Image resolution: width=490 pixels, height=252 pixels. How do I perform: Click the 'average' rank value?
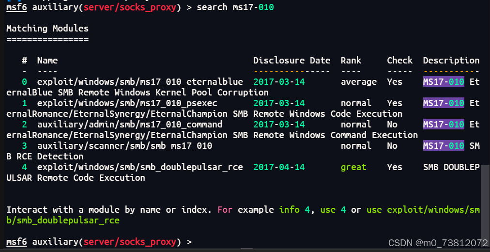(x=359, y=82)
